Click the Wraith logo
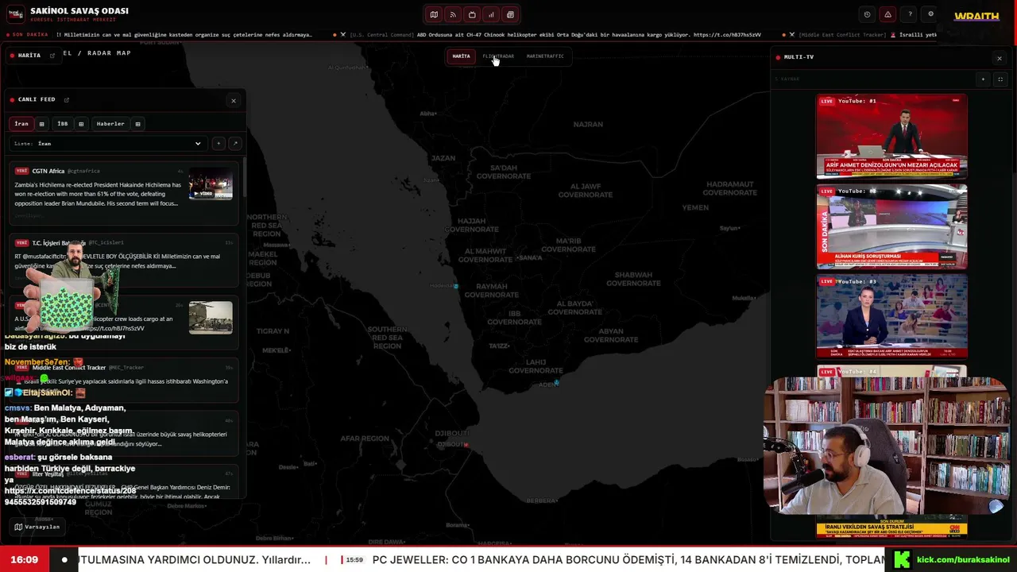The height and width of the screenshot is (572, 1017). [x=976, y=16]
